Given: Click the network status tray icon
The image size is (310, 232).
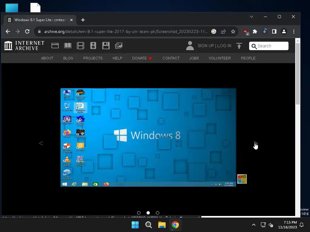Looking at the screenshot, I should [263, 225].
